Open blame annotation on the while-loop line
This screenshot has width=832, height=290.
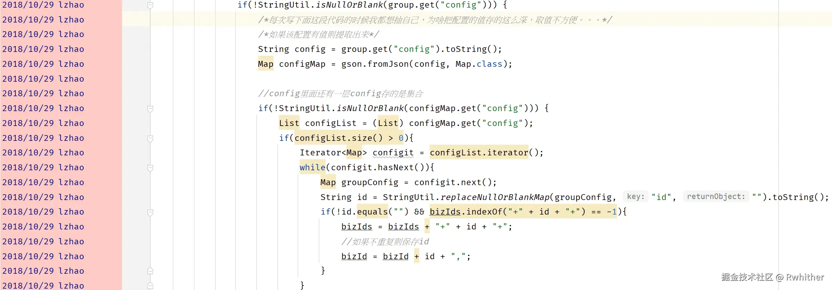[x=43, y=167]
